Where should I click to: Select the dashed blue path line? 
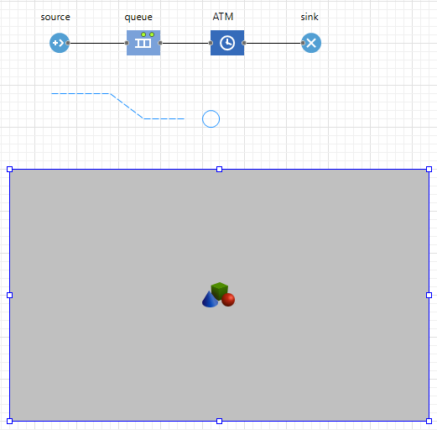point(117,106)
